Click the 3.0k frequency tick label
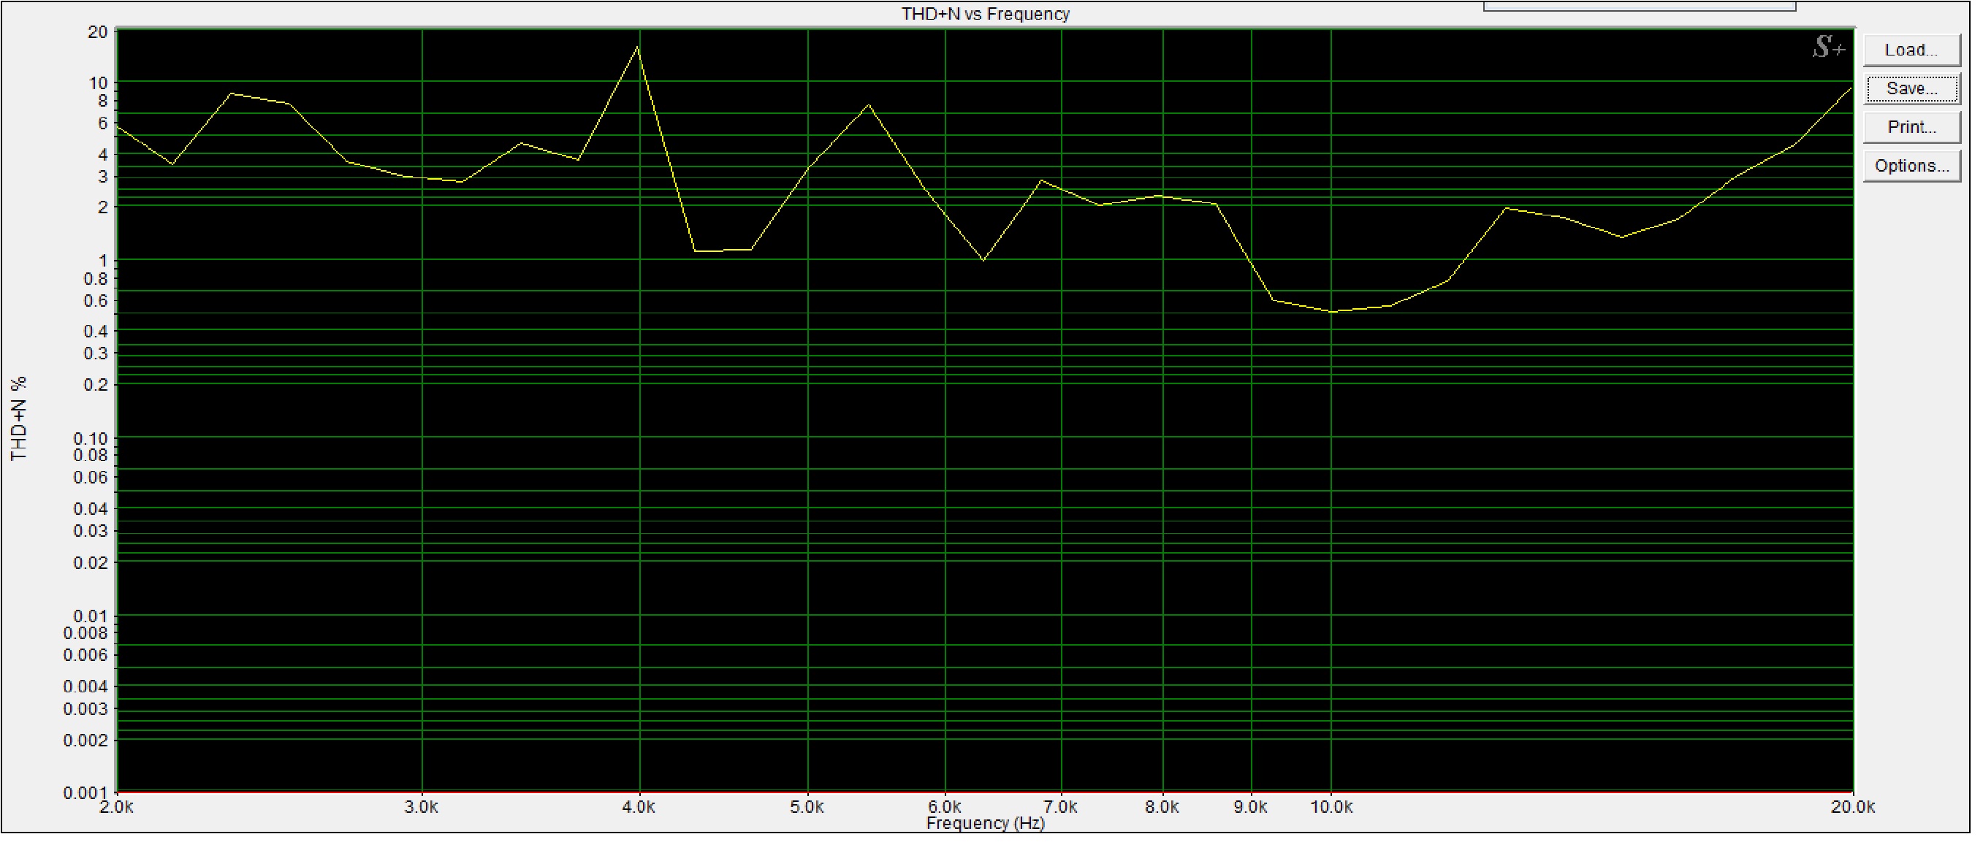 coord(421,807)
